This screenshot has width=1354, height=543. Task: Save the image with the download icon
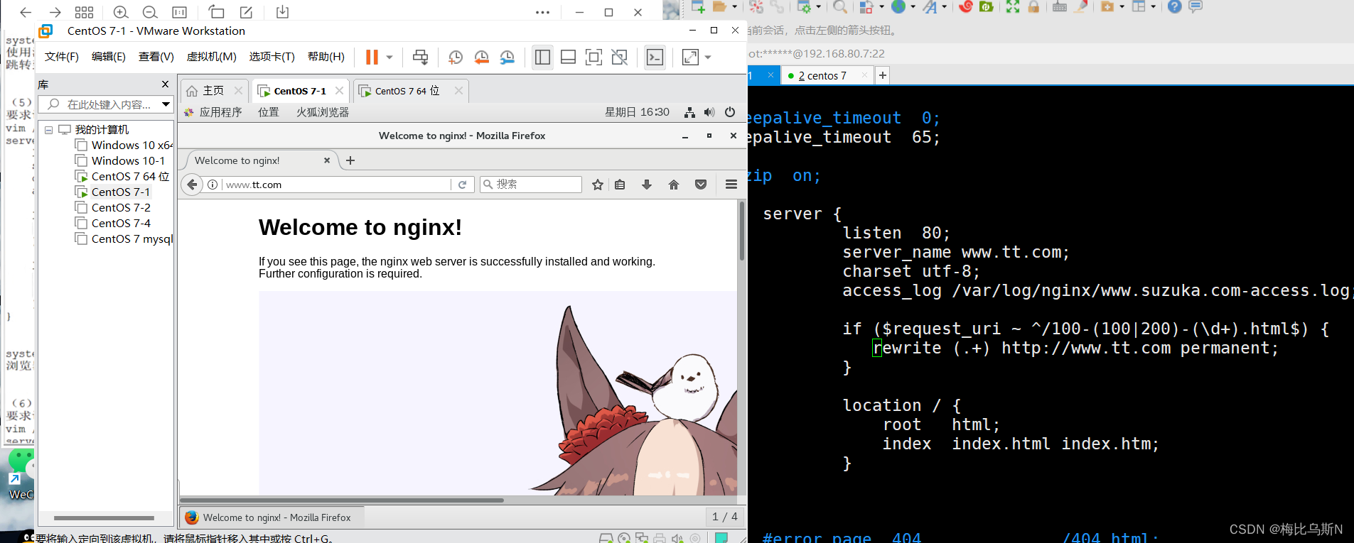pyautogui.click(x=282, y=12)
